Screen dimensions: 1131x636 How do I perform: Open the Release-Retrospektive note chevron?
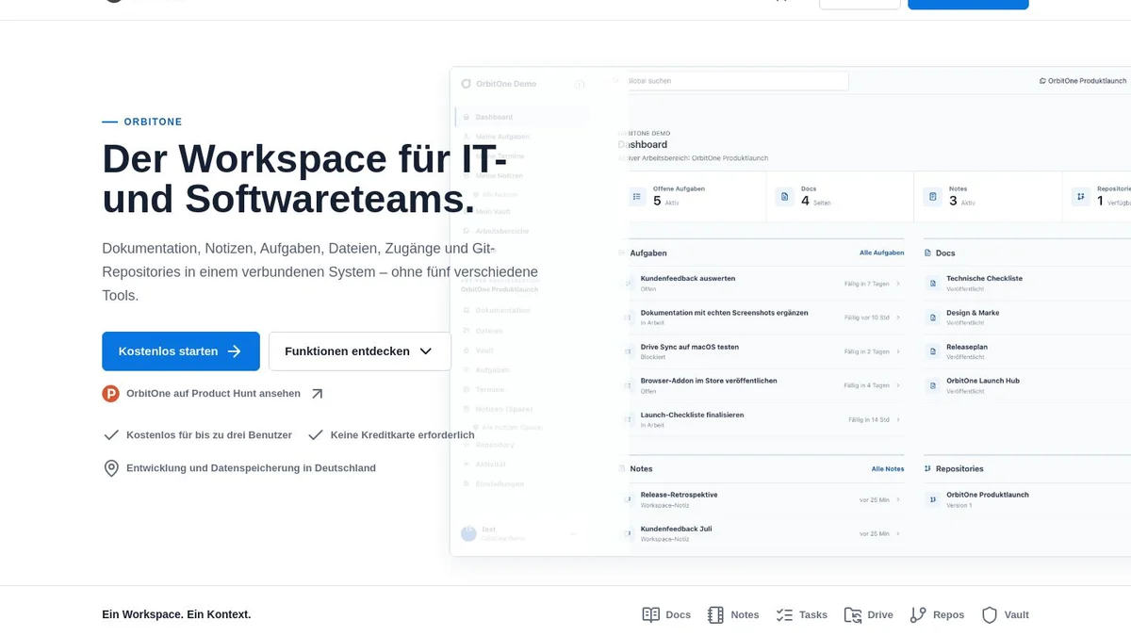[x=897, y=499]
